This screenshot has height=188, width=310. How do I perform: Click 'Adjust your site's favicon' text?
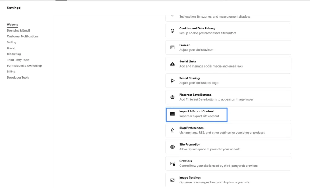[196, 50]
